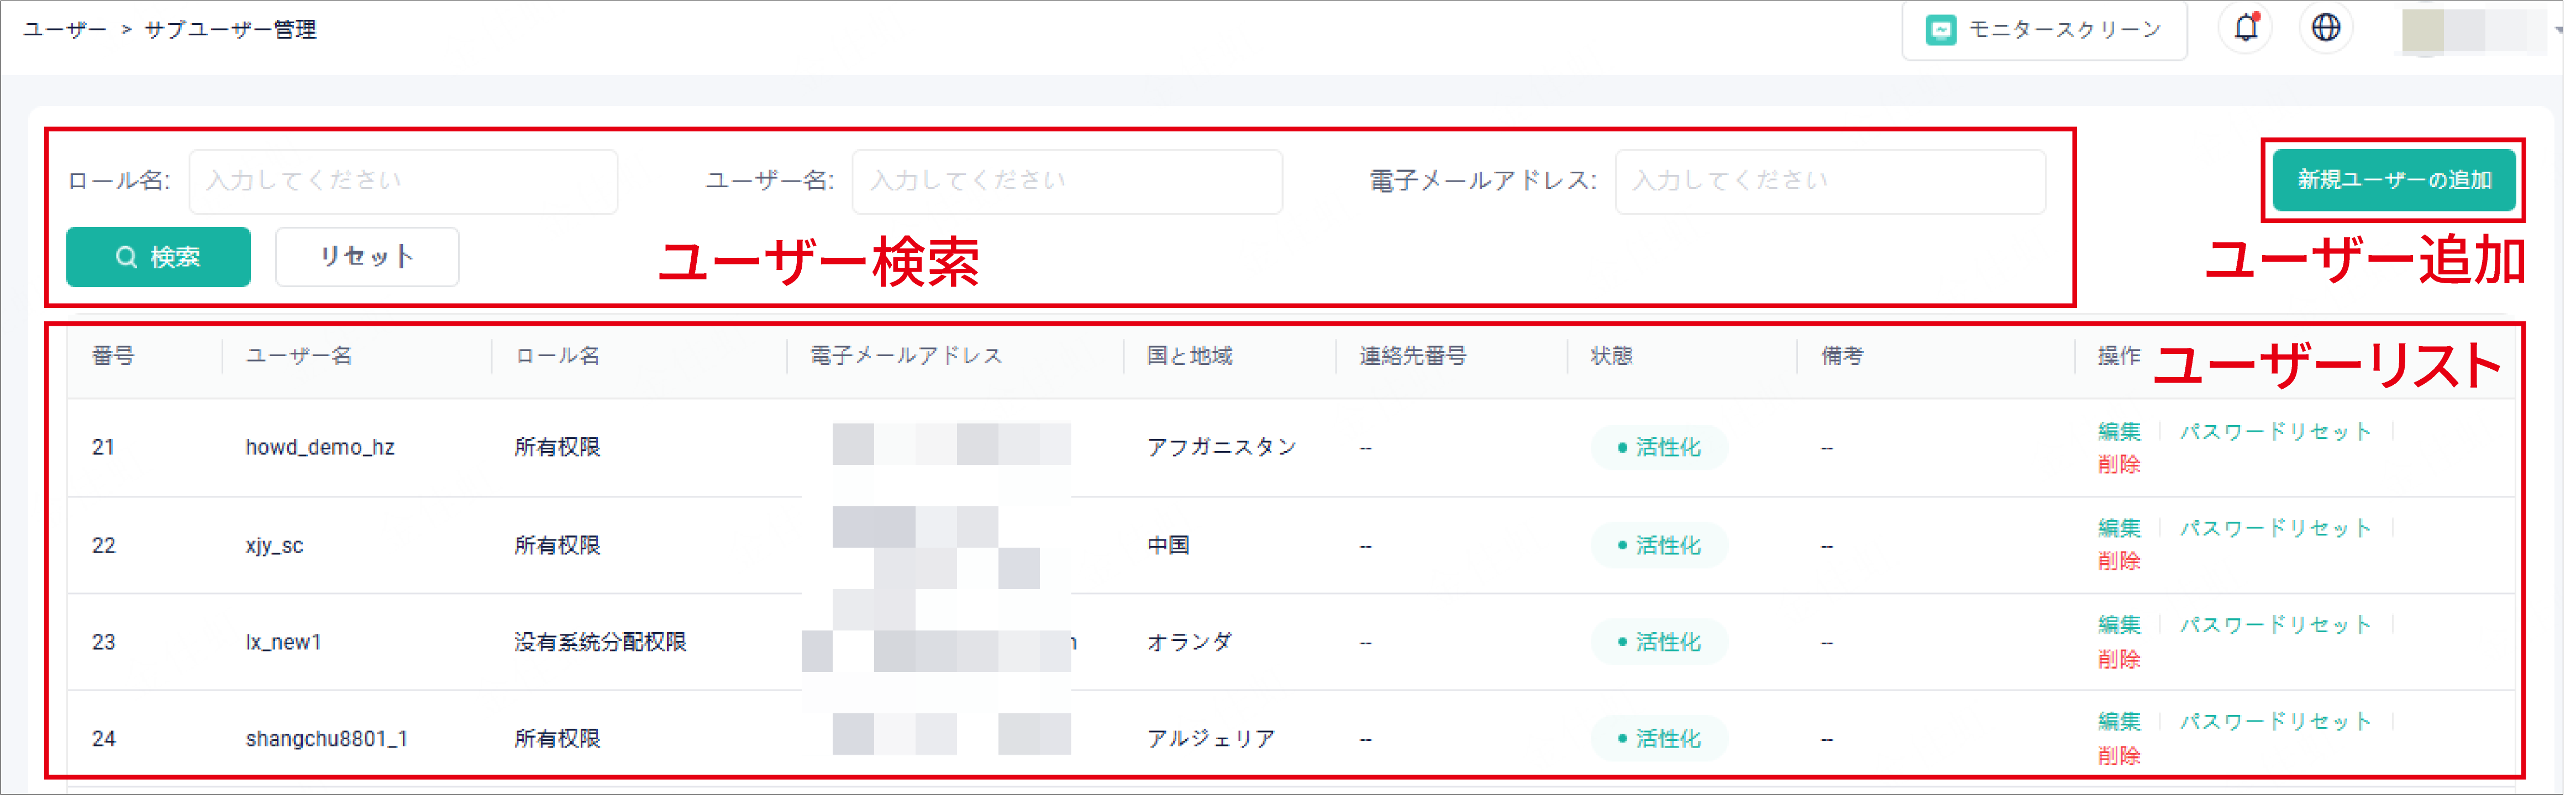The image size is (2576, 795).
Task: Delete user xjy_sc via 削除 link
Action: pos(2118,562)
